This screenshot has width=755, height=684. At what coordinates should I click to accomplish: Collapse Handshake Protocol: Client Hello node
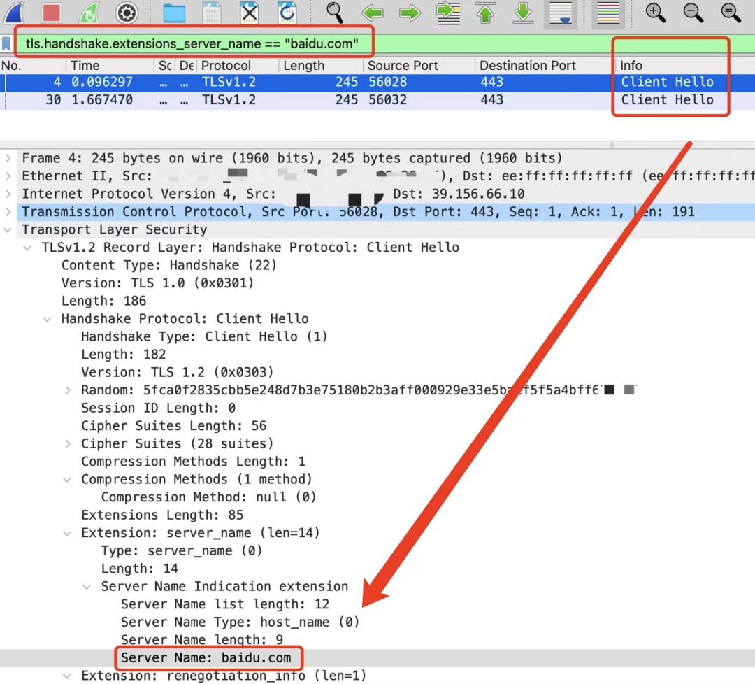[48, 319]
